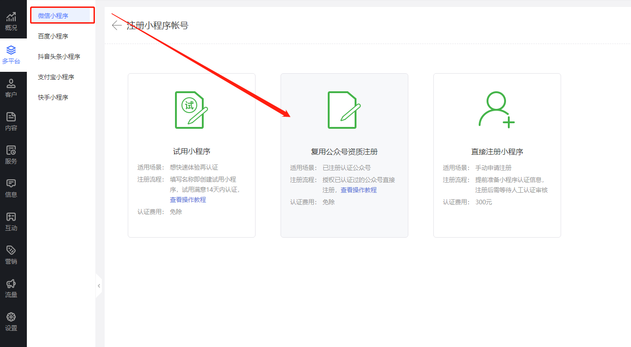Open the 概况 overview icon in sidebar
Image resolution: width=631 pixels, height=347 pixels.
(x=12, y=19)
